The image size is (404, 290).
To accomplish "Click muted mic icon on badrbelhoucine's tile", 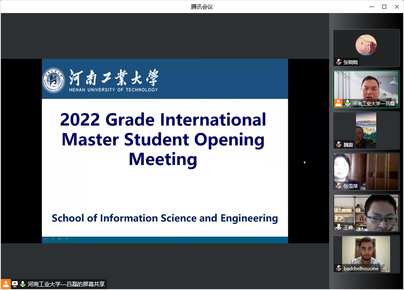I will [339, 268].
